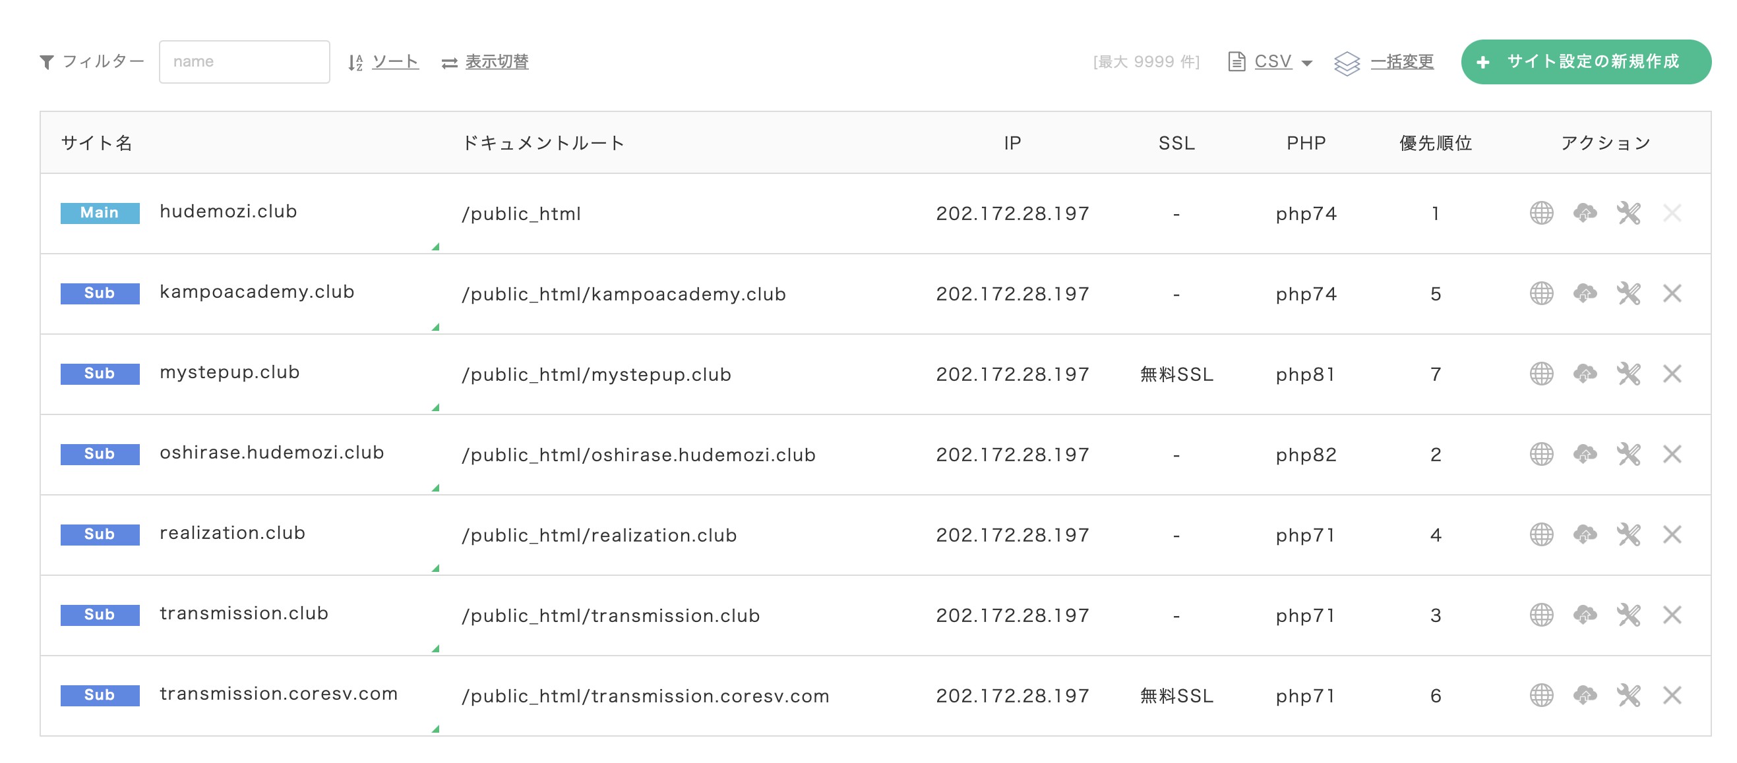Open globe icon for oshirase.hudemozi.club

click(1541, 455)
